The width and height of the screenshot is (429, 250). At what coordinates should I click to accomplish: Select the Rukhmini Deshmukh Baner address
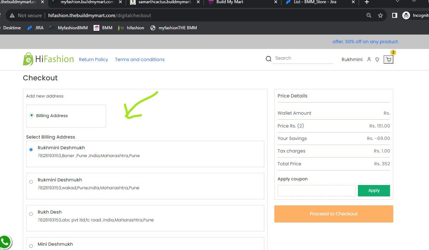click(31, 150)
